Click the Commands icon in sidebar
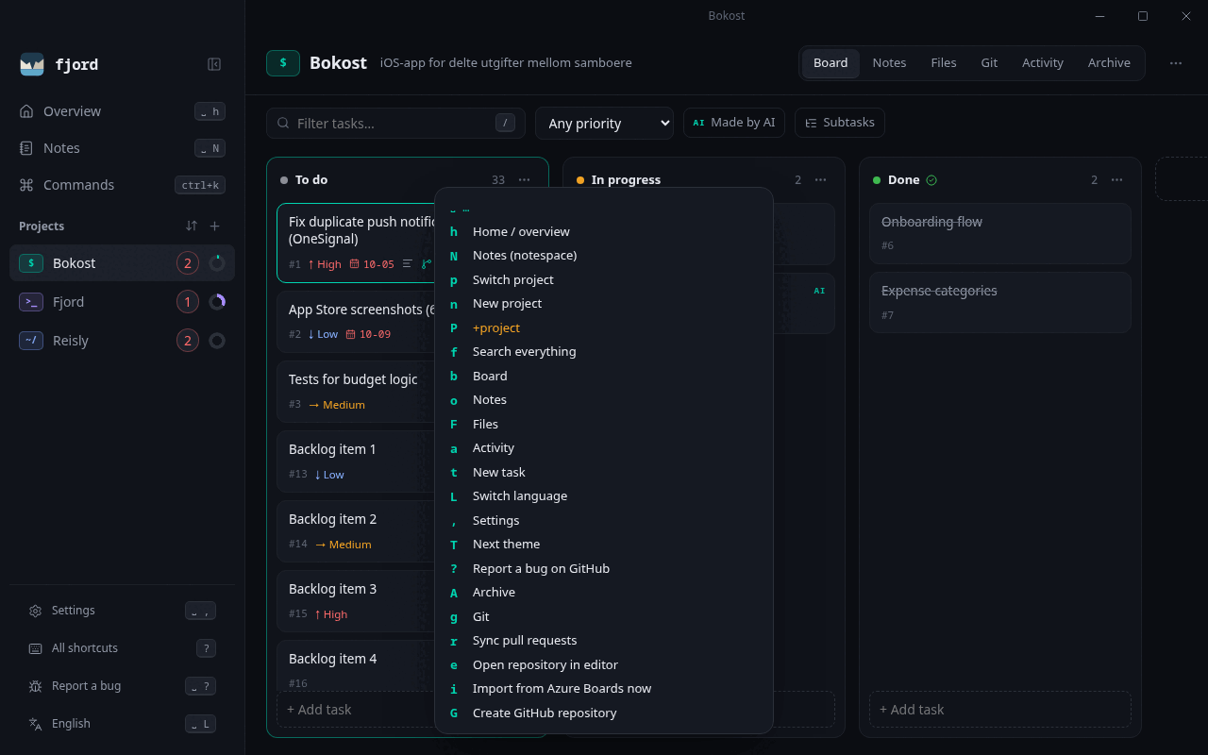This screenshot has height=755, width=1208. click(x=26, y=185)
